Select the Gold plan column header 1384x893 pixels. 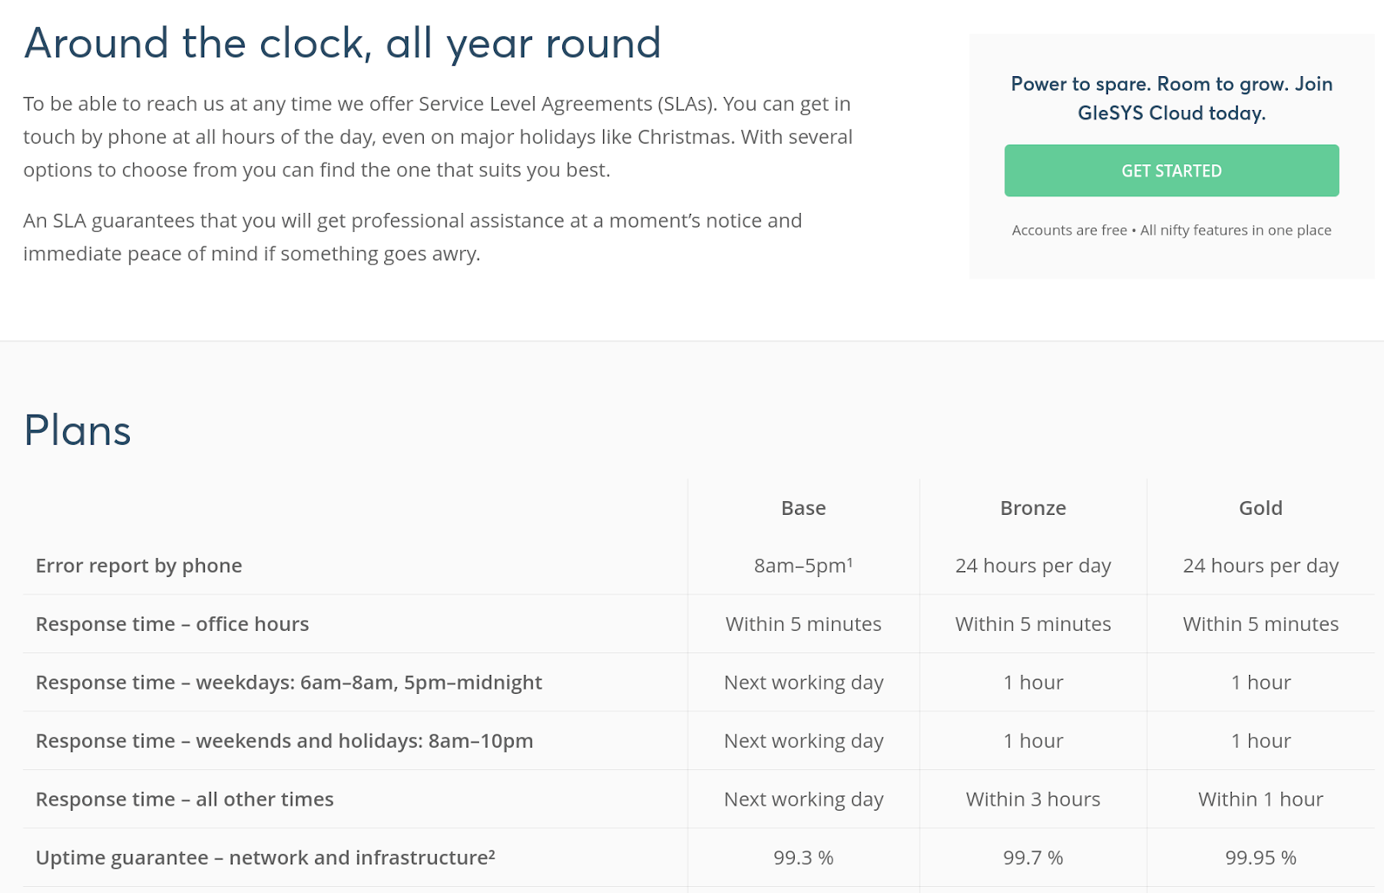(1260, 508)
